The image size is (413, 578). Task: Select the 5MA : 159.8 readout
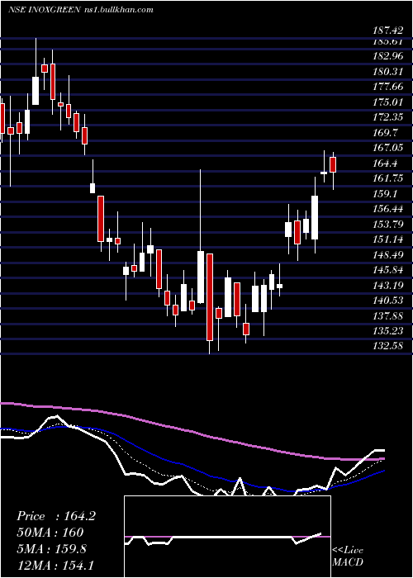tap(51, 548)
